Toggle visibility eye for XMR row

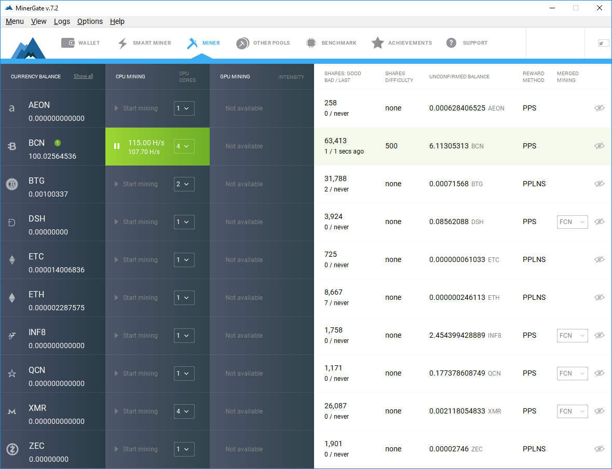[600, 411]
